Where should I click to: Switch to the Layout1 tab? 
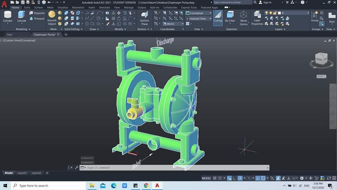[22, 173]
